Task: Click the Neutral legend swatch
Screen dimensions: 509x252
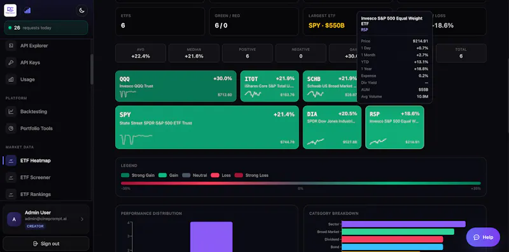Action: pos(186,175)
